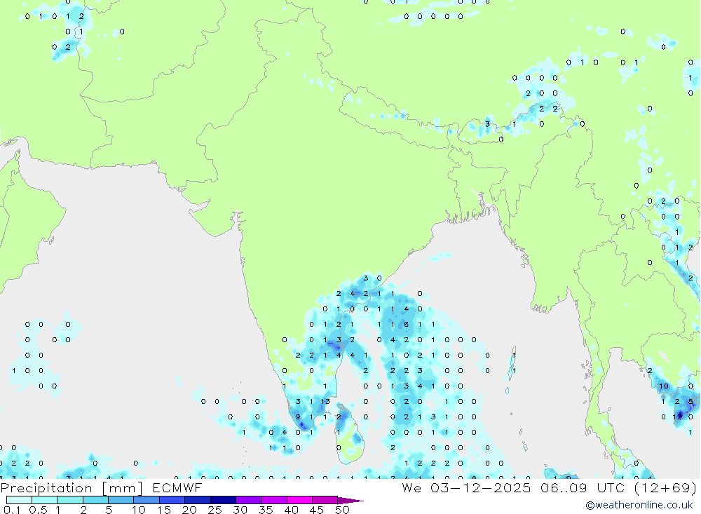Viewport: 701px width, 514px height.
Task: Select the 25–30 mm legend color swatch
Action: tap(223, 500)
